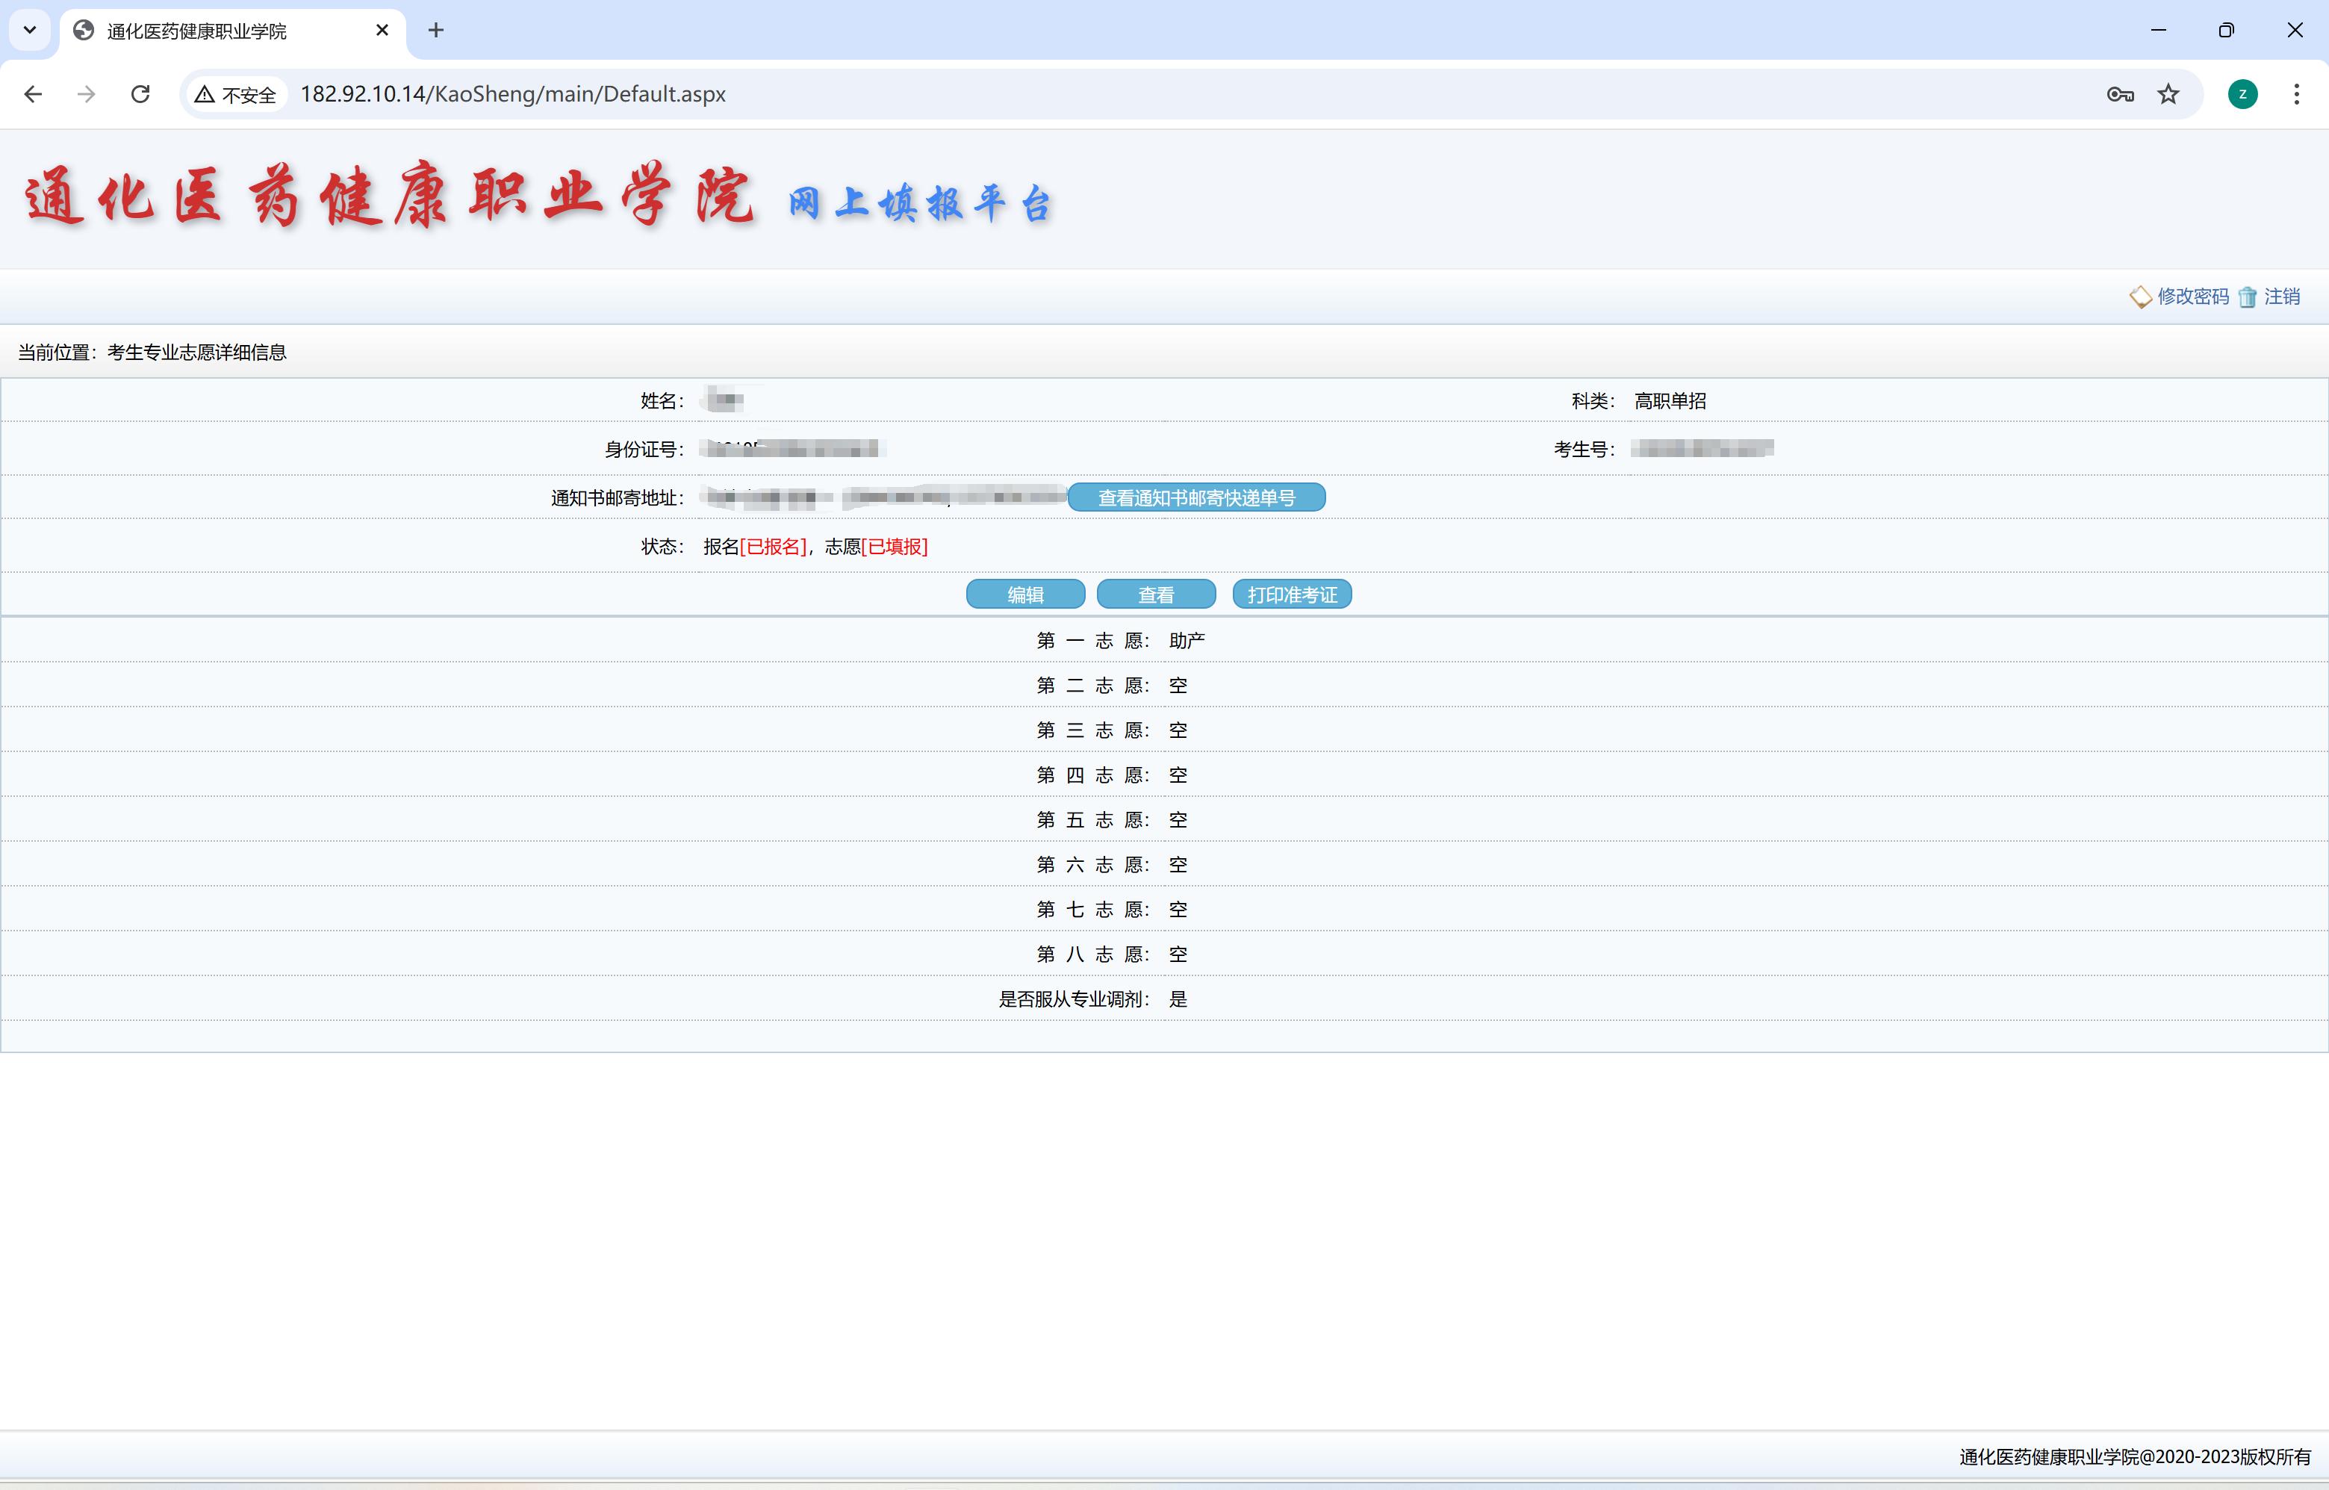The width and height of the screenshot is (2329, 1490).
Task: Click the address bar URL
Action: 514,94
